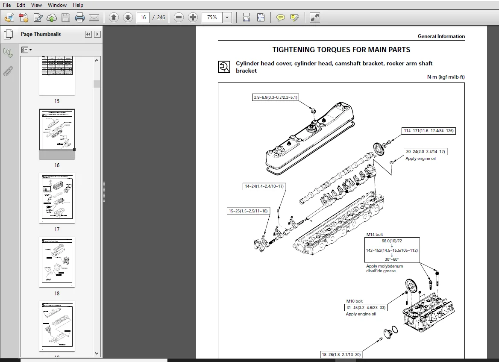Viewport: 499px width, 362px height.
Task: Click the thumbnail scrollbar down arrow
Action: 97,353
